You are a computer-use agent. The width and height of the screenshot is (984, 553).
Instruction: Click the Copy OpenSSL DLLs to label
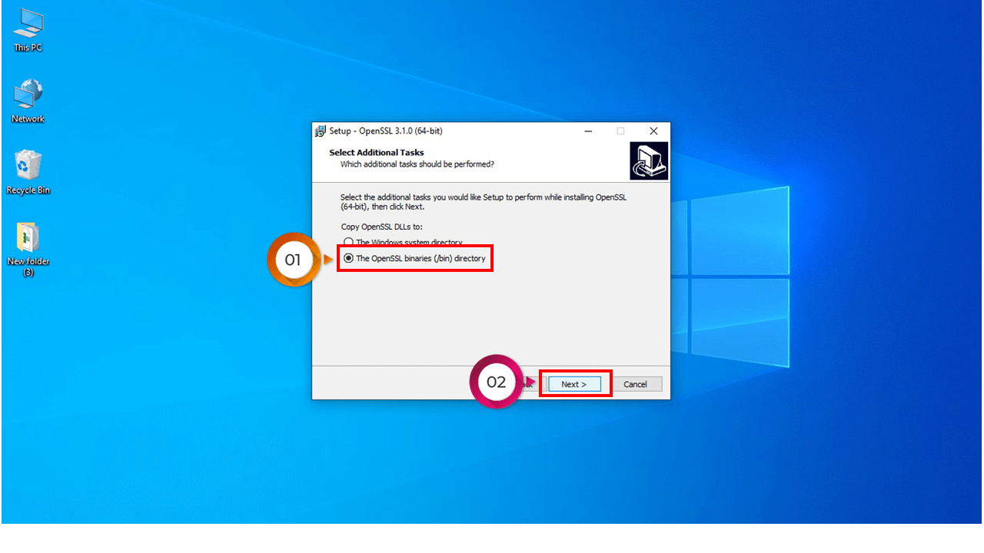(x=381, y=227)
